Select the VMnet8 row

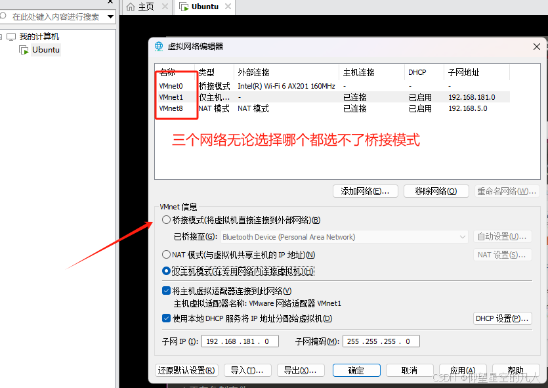332,108
